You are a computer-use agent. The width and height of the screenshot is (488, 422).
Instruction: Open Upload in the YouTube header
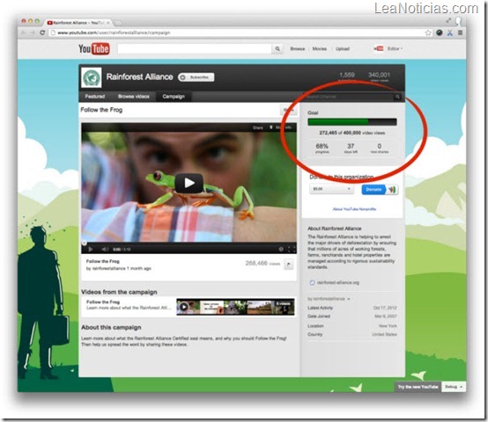click(343, 48)
